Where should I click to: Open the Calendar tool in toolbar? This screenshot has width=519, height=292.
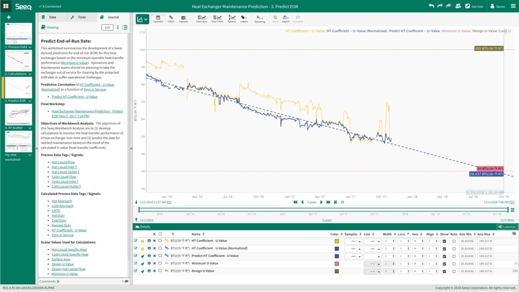point(158,19)
